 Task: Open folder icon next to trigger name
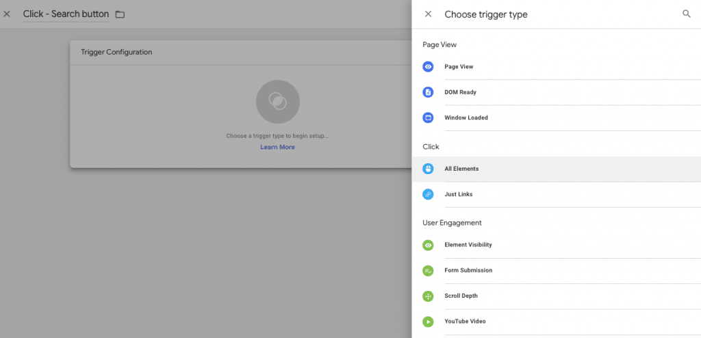[x=120, y=14]
